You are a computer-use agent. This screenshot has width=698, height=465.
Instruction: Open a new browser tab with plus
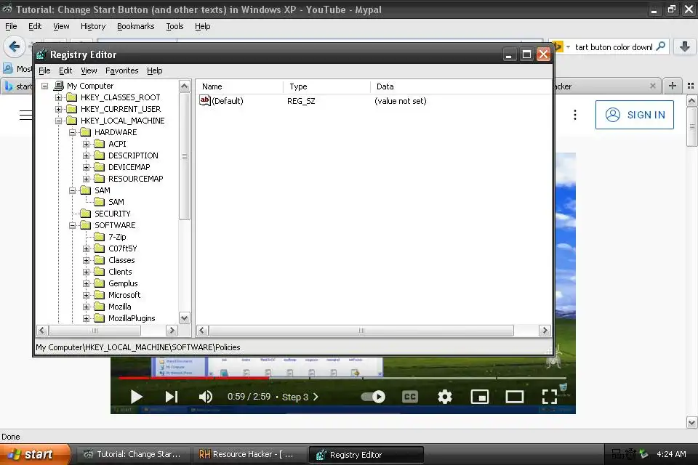pos(672,86)
